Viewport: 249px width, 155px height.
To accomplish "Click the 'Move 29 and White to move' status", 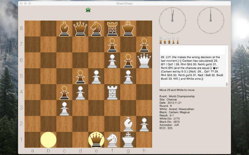I will click(177, 90).
